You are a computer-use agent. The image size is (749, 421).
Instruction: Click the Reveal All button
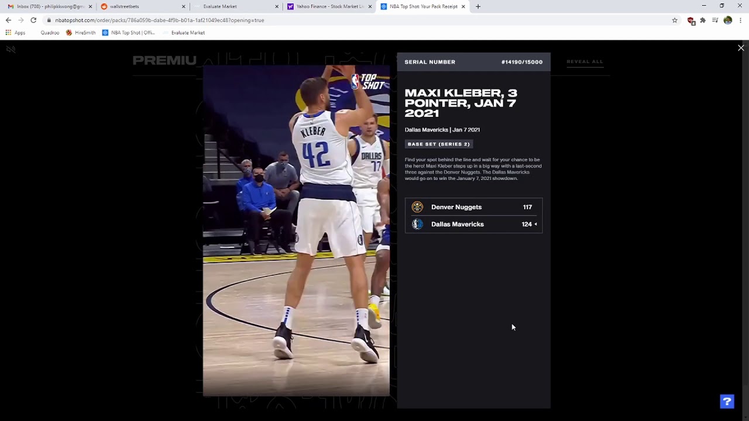pos(585,61)
